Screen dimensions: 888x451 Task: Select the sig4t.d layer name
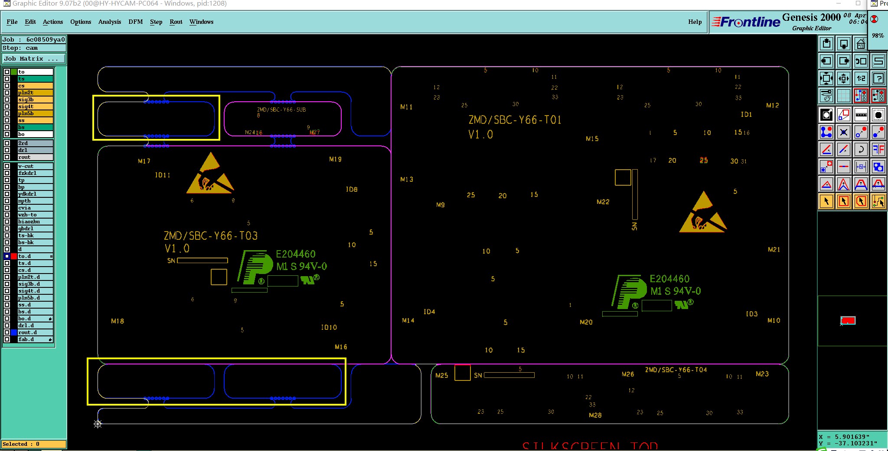coord(35,291)
